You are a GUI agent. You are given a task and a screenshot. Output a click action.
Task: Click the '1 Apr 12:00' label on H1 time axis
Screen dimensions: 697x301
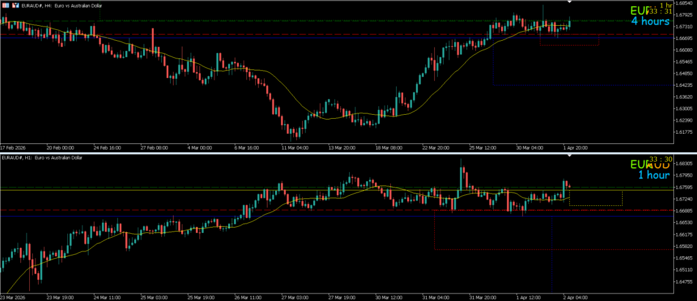pyautogui.click(x=528, y=297)
